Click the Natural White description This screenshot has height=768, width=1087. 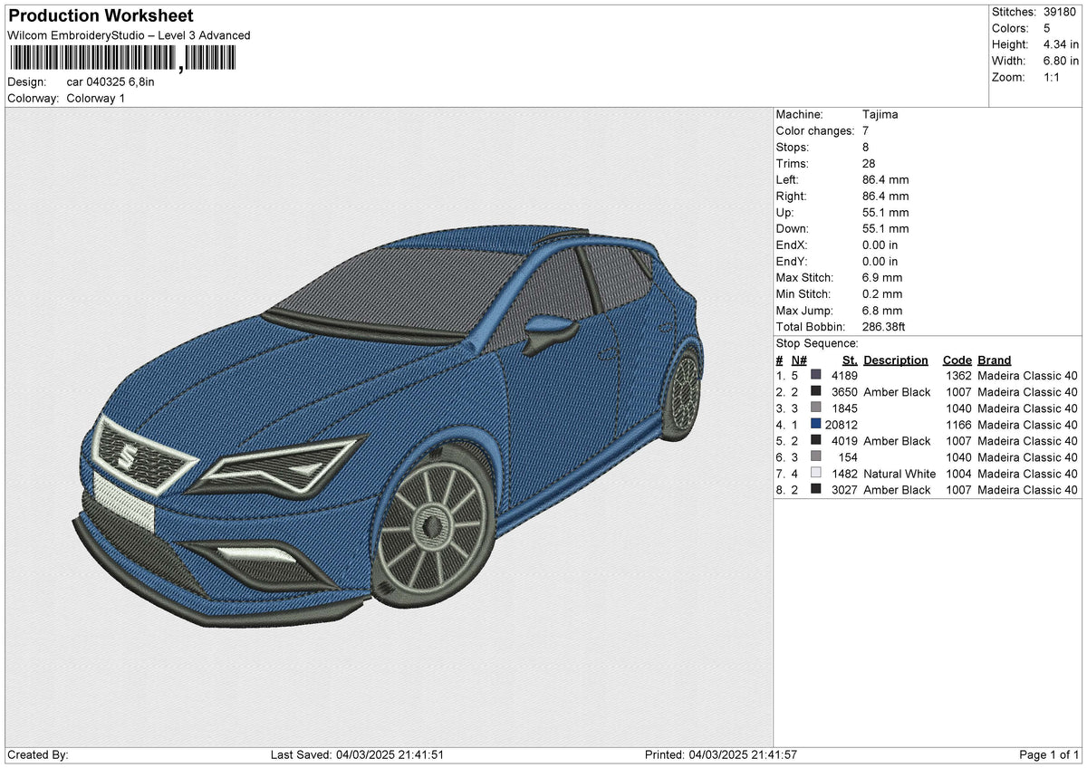tap(899, 474)
